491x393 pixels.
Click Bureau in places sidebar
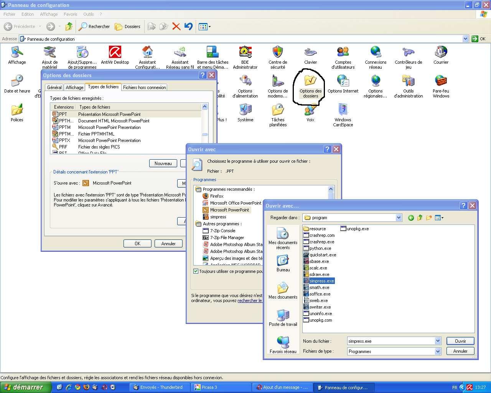tap(283, 263)
